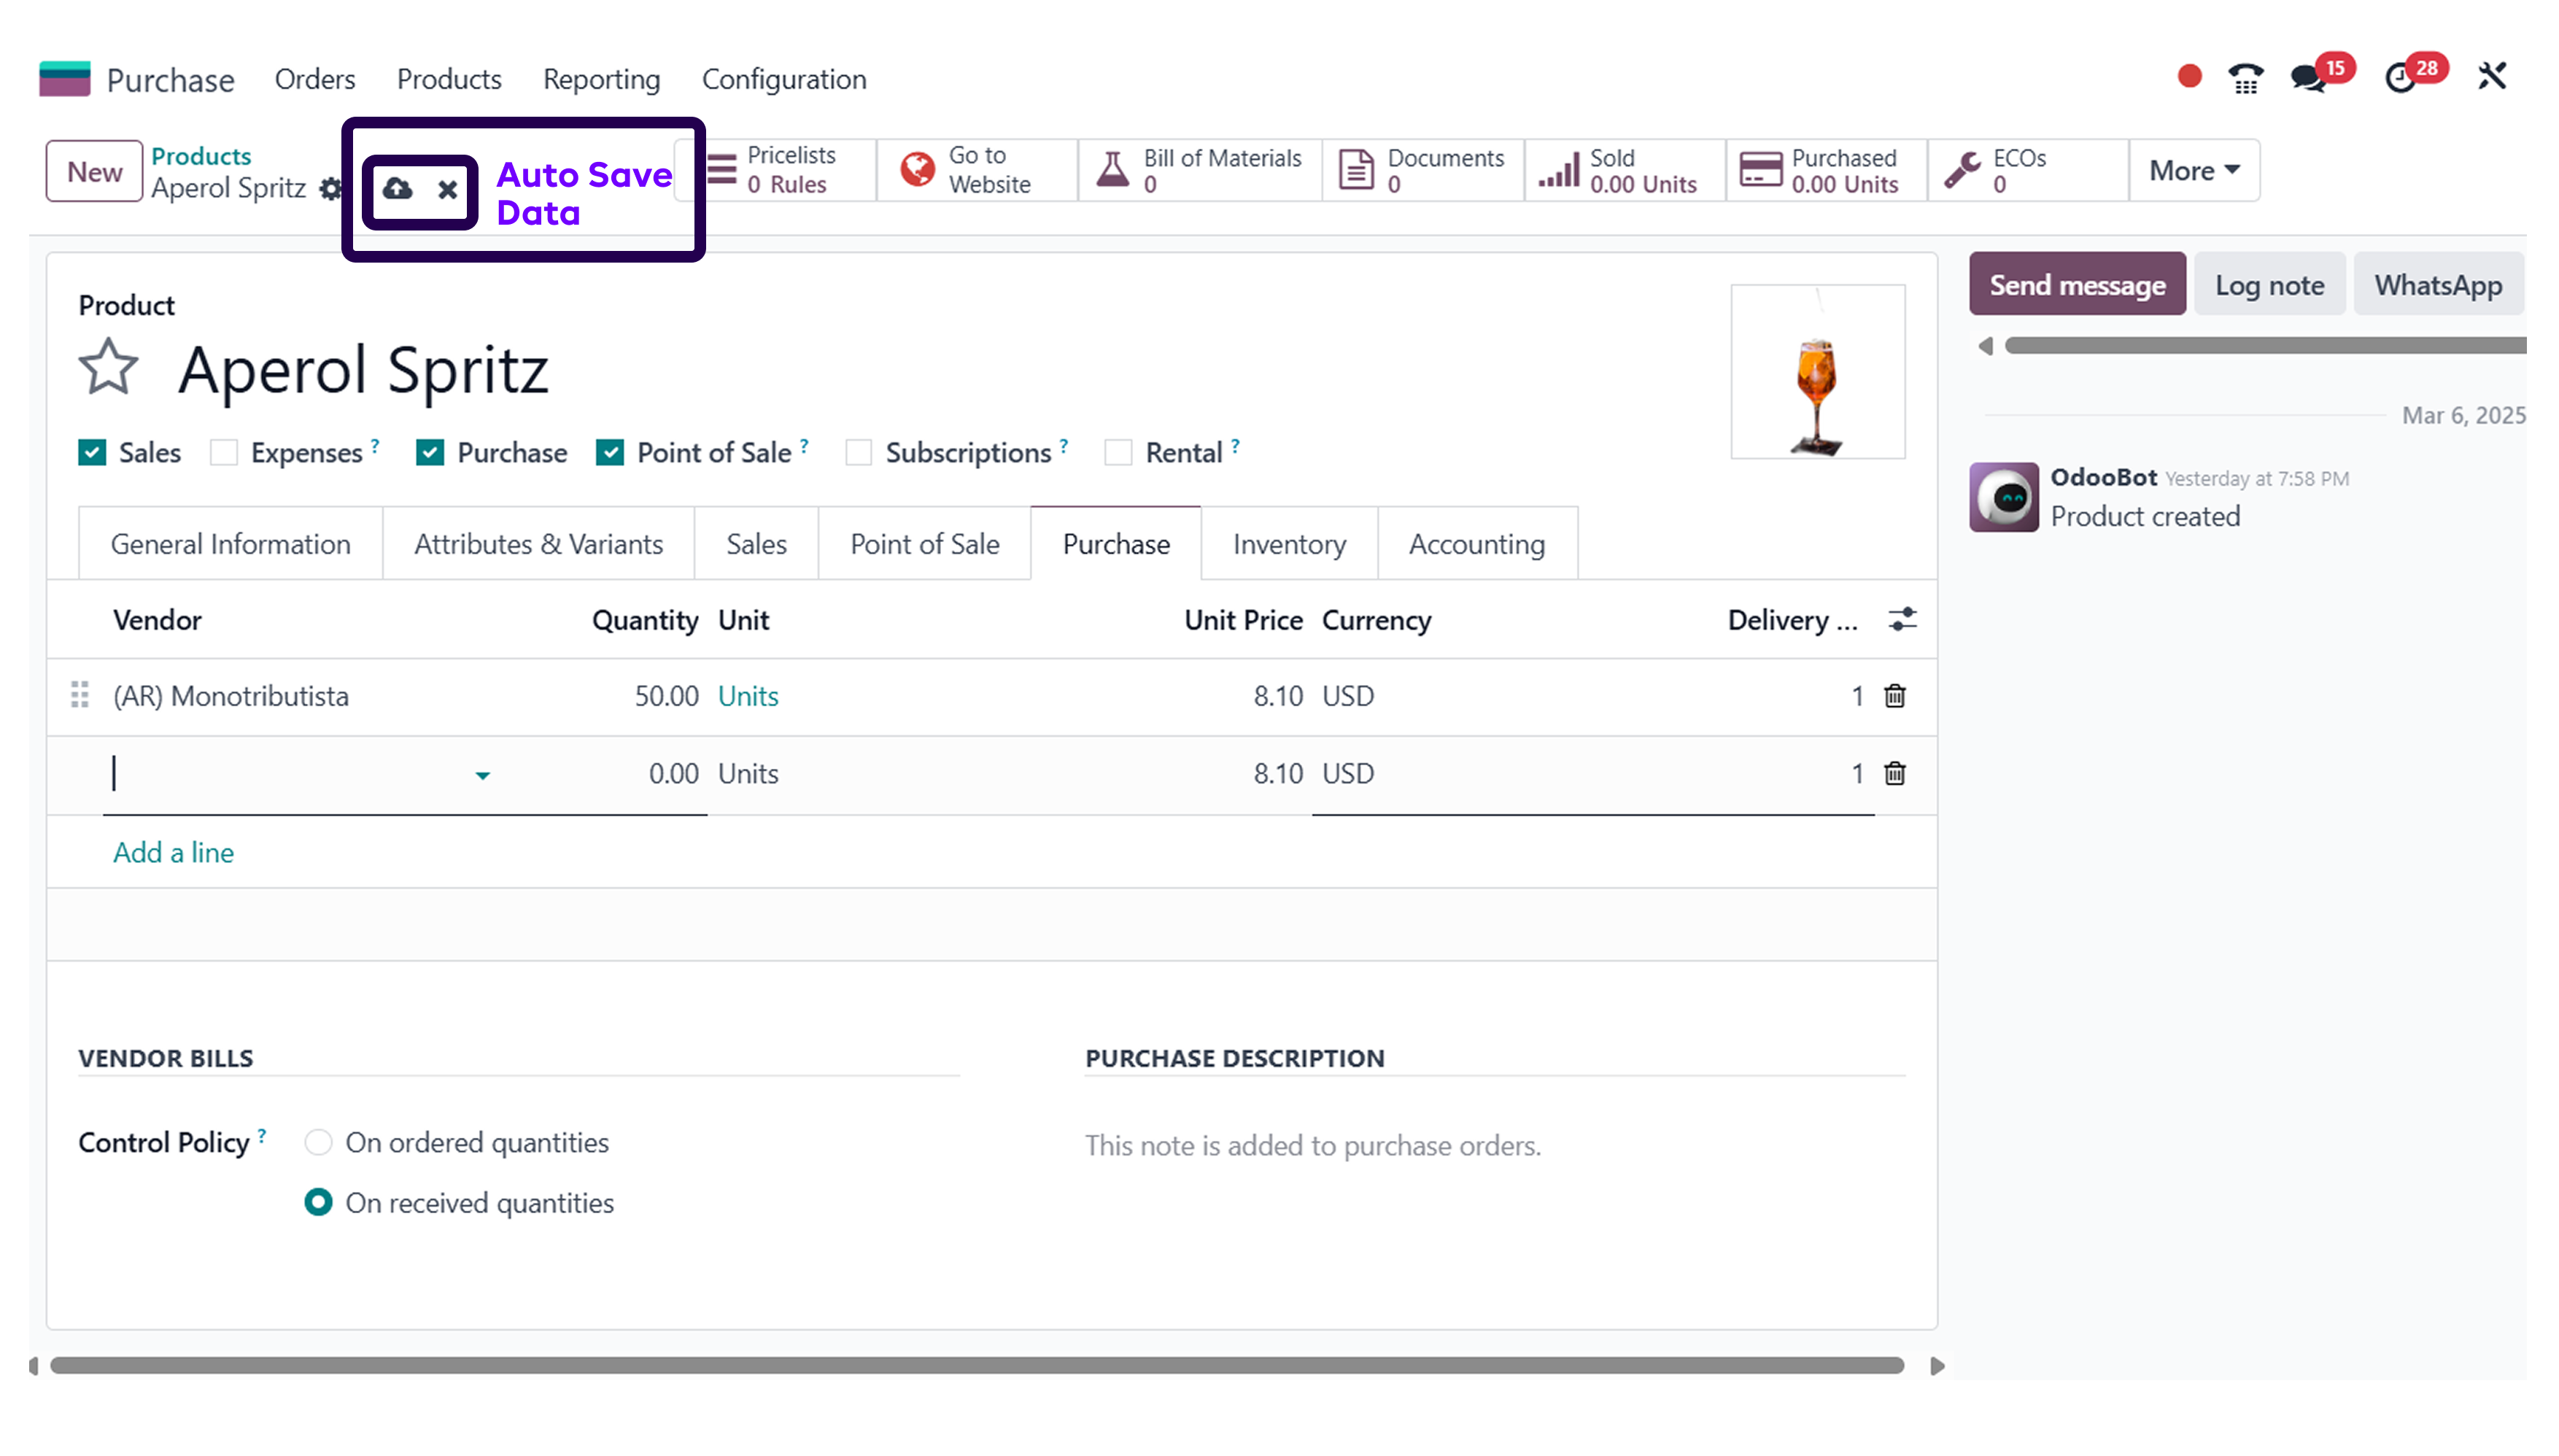Screen dimensions: 2559x1456
Task: Open the Products menu
Action: point(449,79)
